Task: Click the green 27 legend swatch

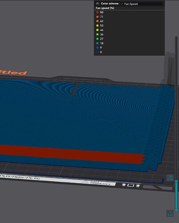Action: click(x=98, y=39)
